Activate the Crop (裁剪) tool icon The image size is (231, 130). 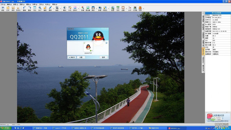(x=57, y=9)
